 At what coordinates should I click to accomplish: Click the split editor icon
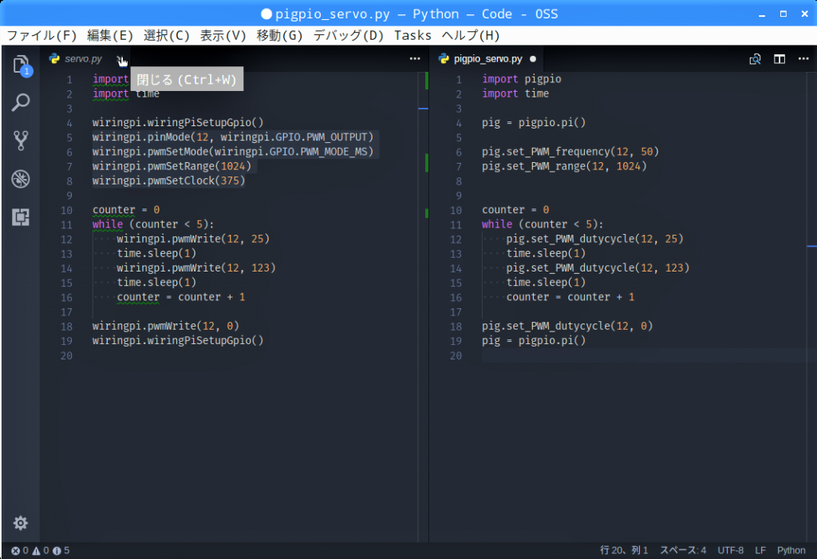pos(780,59)
